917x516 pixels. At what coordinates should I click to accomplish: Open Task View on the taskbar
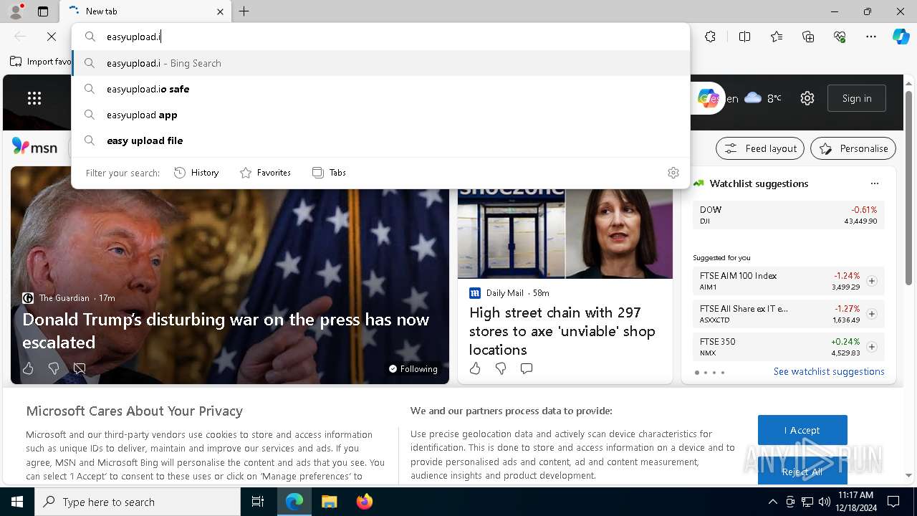[258, 502]
